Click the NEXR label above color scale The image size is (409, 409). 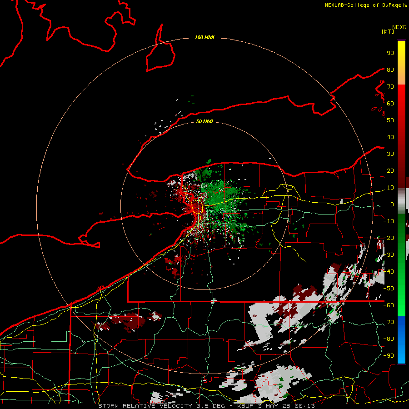coord(399,27)
